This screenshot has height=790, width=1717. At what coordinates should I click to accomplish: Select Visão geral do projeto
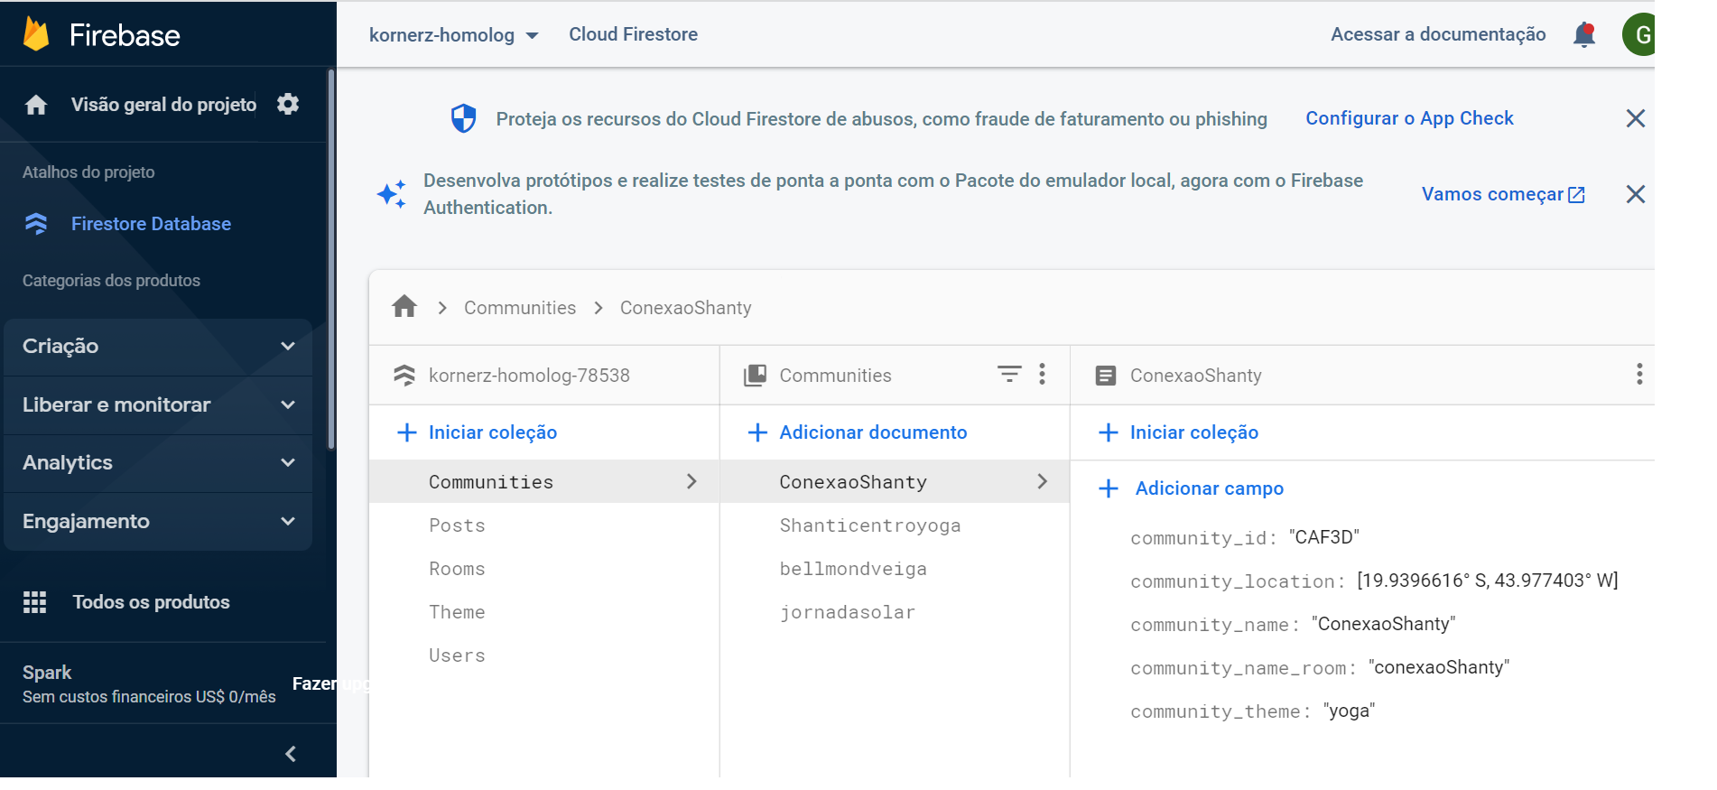pos(163,105)
